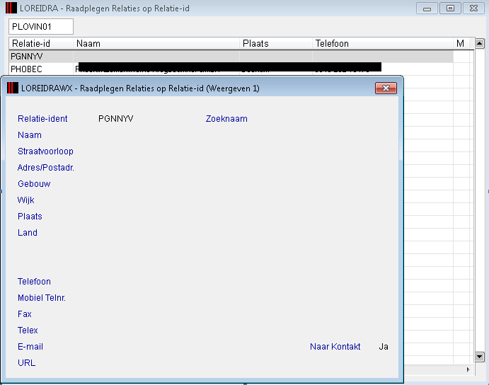Click the LOREIDRA window application icon

coord(11,8)
